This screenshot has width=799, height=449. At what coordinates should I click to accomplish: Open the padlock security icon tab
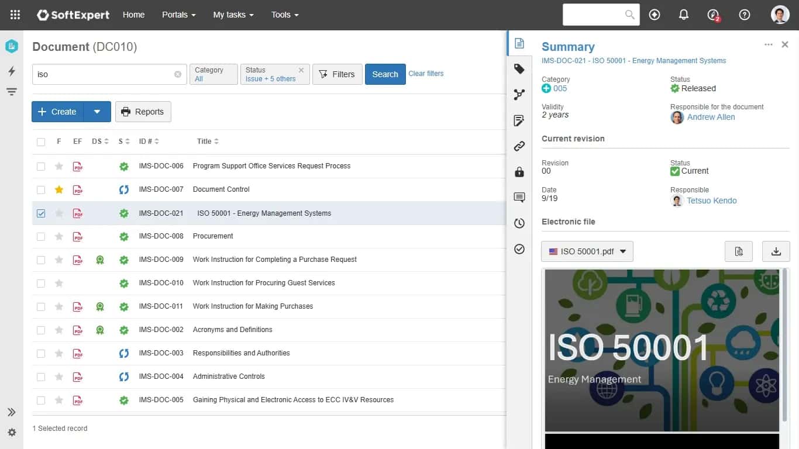tap(519, 172)
